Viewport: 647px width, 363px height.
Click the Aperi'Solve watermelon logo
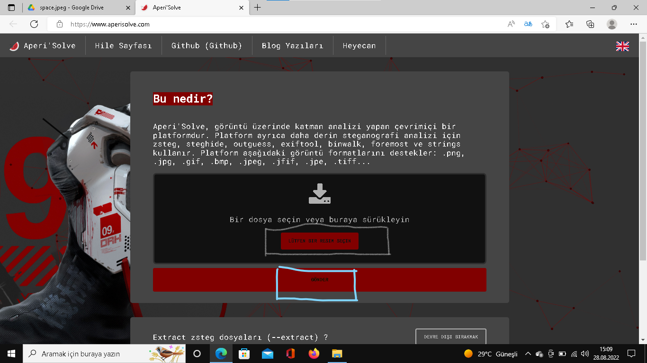pyautogui.click(x=14, y=46)
